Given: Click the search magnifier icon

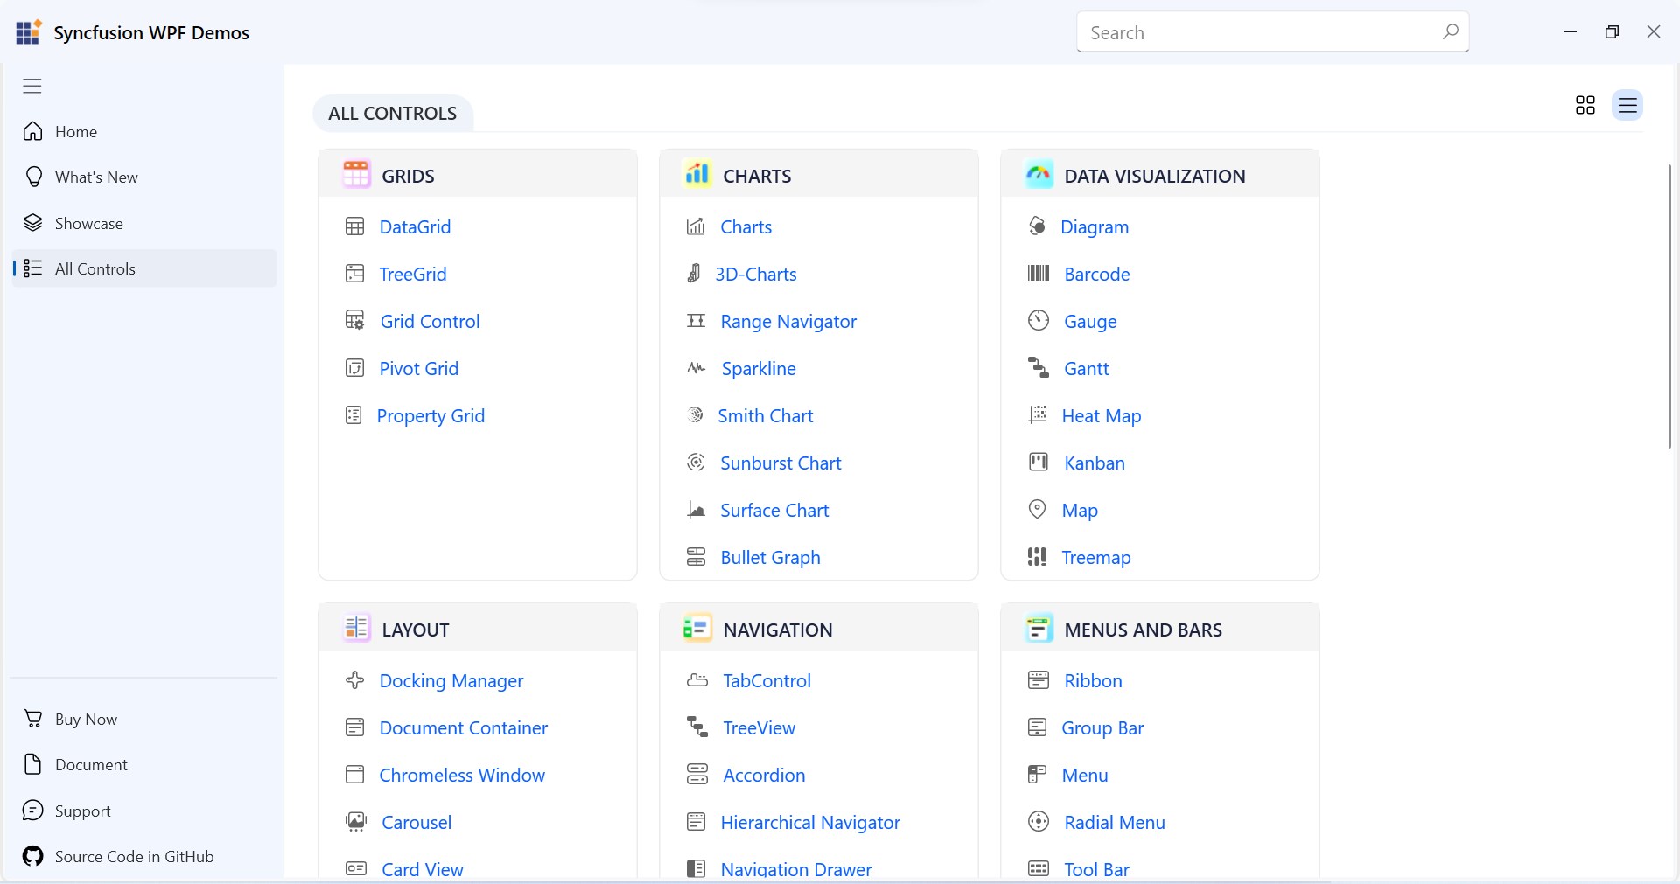Looking at the screenshot, I should tap(1450, 32).
